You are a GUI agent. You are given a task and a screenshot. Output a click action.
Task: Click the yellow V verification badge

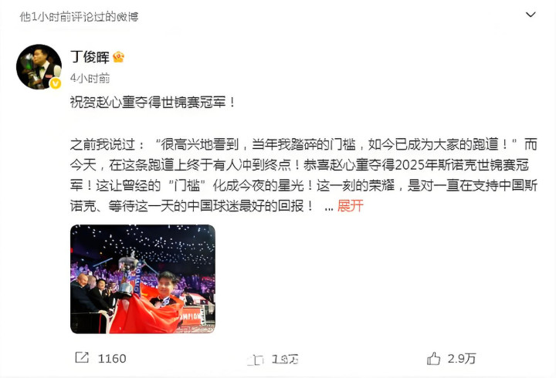(56, 83)
